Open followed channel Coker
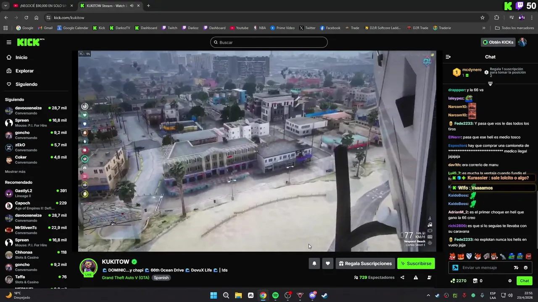This screenshot has width=538, height=302. [36, 160]
